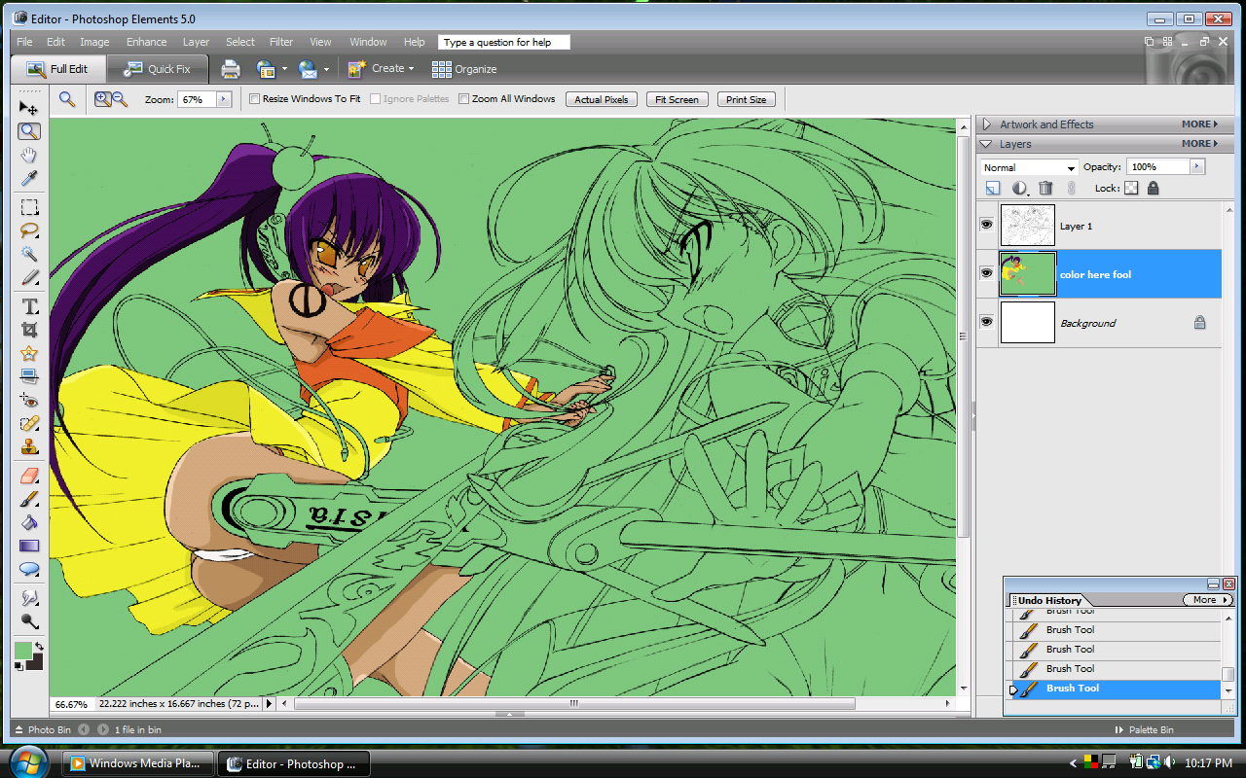Screen dimensions: 1246x778
Task: Select the Red Eye Removal tool
Action: 29,401
